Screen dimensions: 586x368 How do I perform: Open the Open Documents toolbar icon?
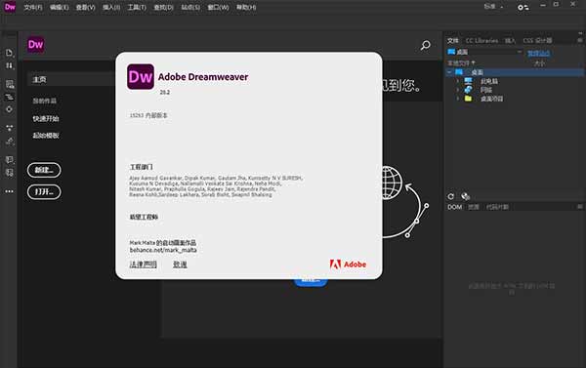click(10, 53)
